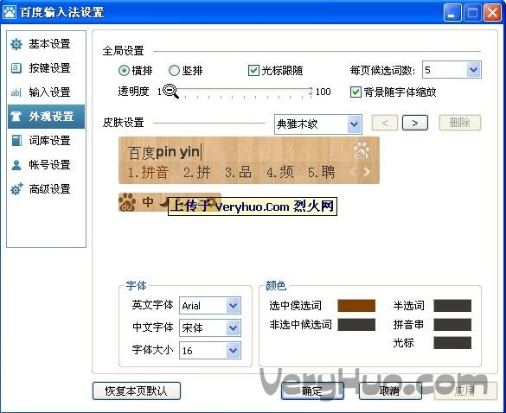
Task: Open the 每页候选词数 dropdown
Action: pyautogui.click(x=452, y=70)
